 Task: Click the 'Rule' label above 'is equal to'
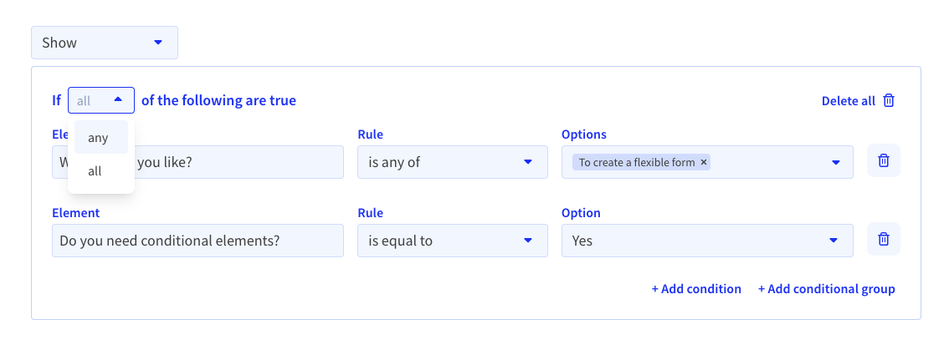point(370,213)
